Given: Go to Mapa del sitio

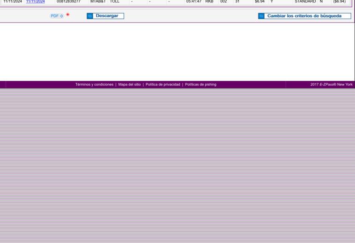Looking at the screenshot, I should (129, 85).
